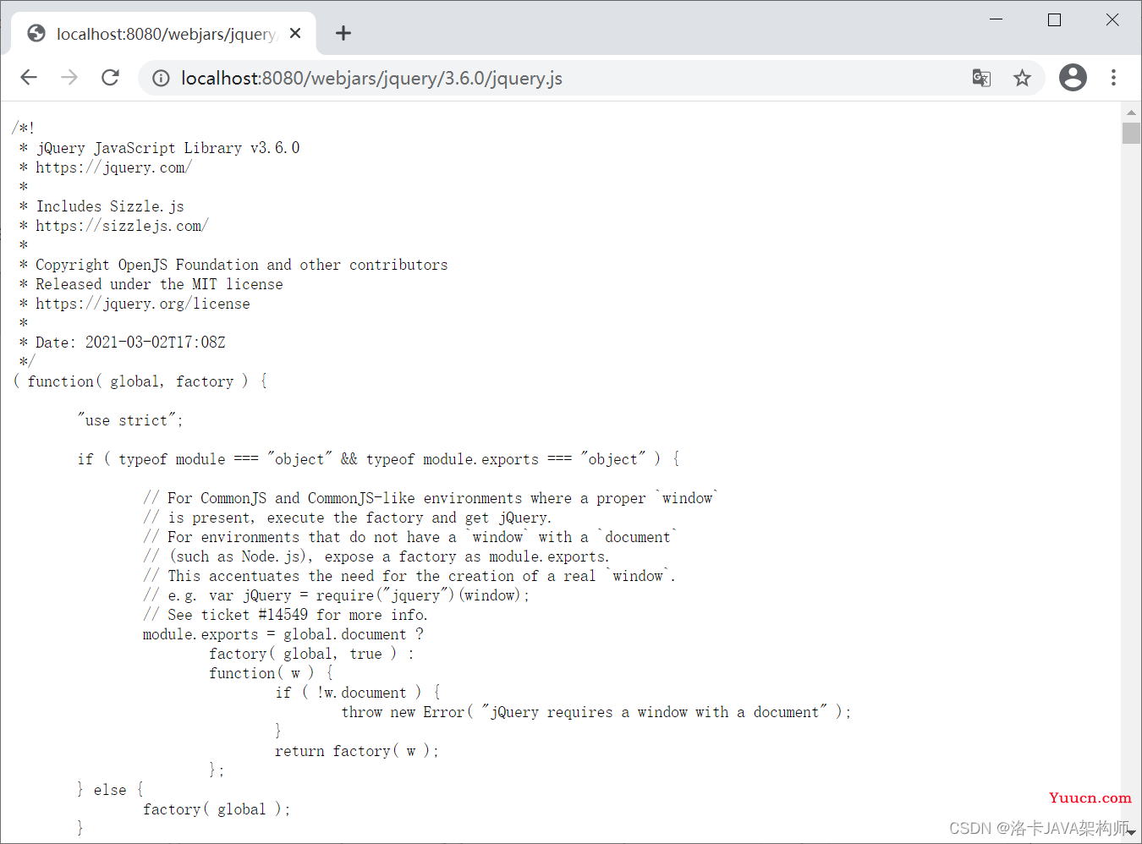
Task: Click 'module.exports = global.document ?' line
Action: point(283,634)
